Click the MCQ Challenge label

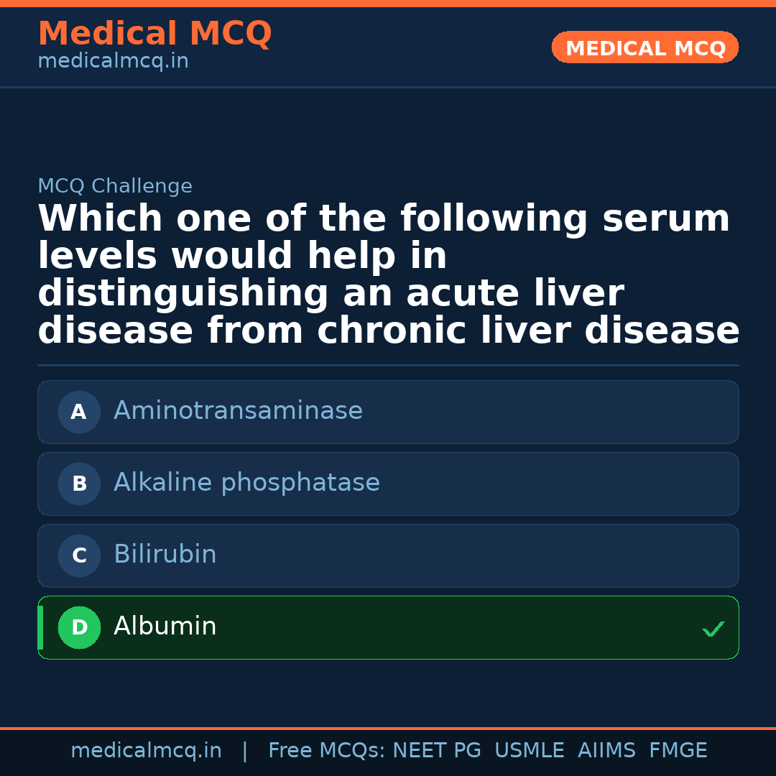click(115, 186)
